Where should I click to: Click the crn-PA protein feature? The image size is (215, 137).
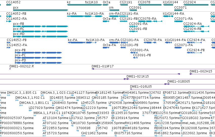point(114,43)
